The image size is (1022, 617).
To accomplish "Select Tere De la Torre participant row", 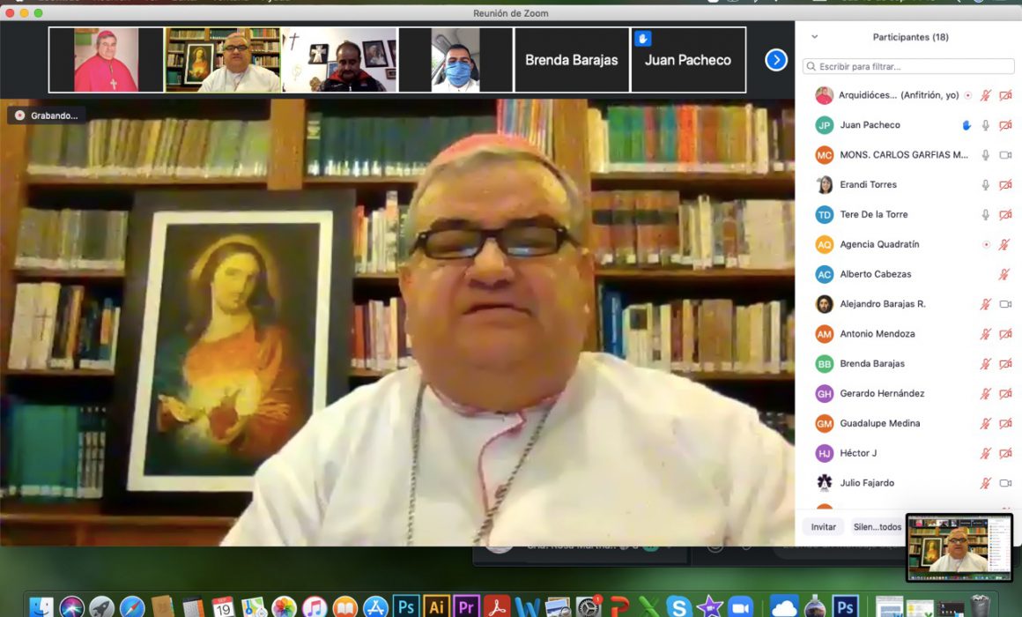I will [x=908, y=214].
